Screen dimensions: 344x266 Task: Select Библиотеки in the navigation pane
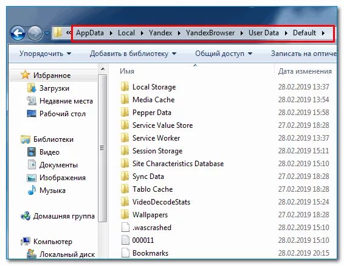pyautogui.click(x=53, y=139)
